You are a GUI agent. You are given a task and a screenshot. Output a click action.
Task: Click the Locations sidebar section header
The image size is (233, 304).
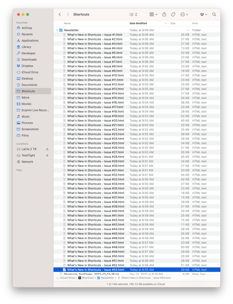[x=22, y=144]
